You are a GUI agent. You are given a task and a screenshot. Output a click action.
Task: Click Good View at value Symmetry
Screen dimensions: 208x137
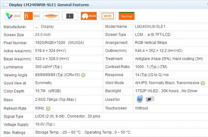[43, 83]
